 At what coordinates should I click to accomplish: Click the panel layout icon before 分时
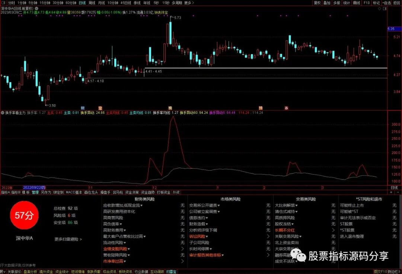3,3
